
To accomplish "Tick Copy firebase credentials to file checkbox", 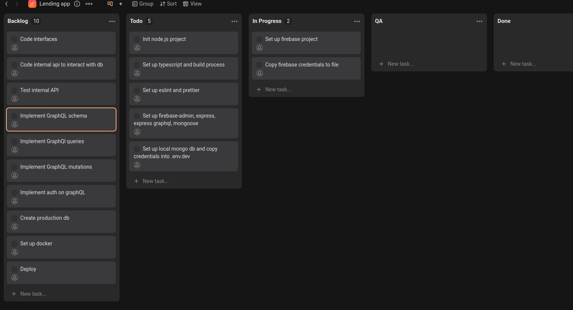I will (x=259, y=65).
